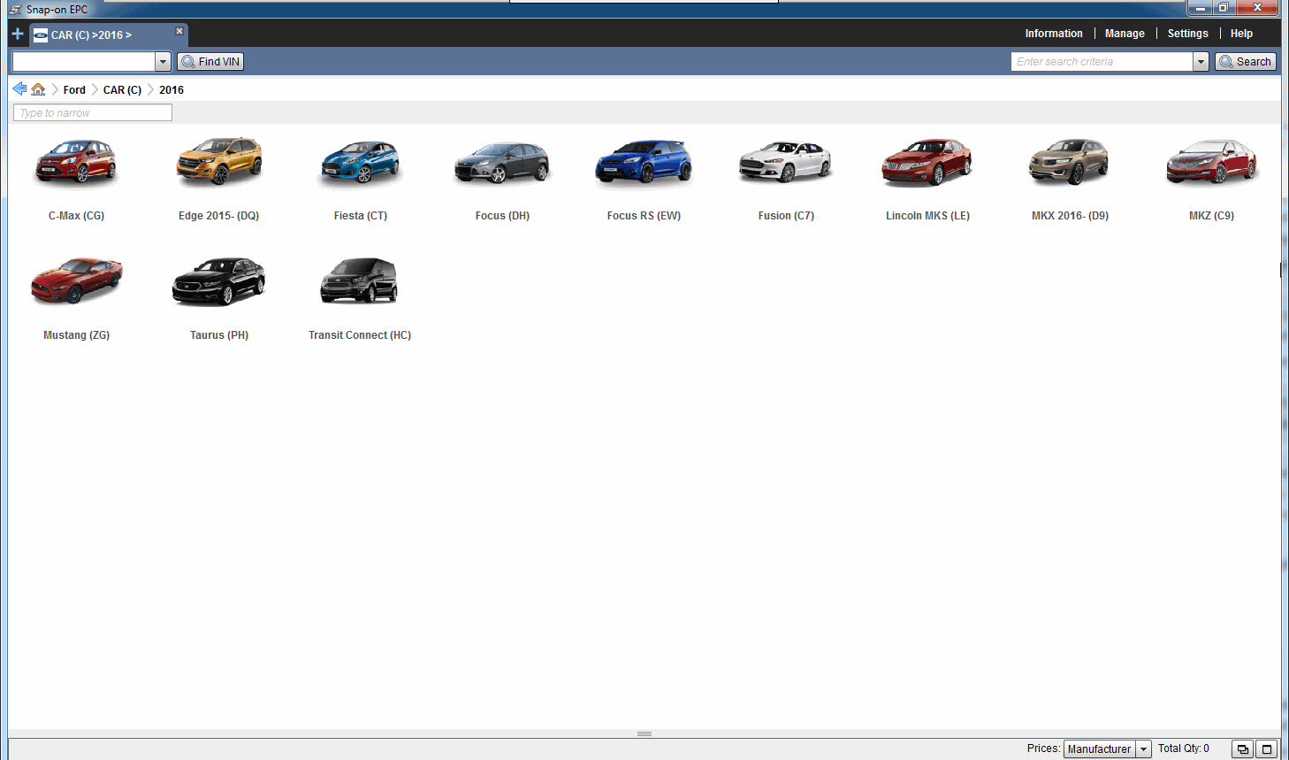Click the Fiesta (CT) label
The image size is (1289, 760).
361,216
